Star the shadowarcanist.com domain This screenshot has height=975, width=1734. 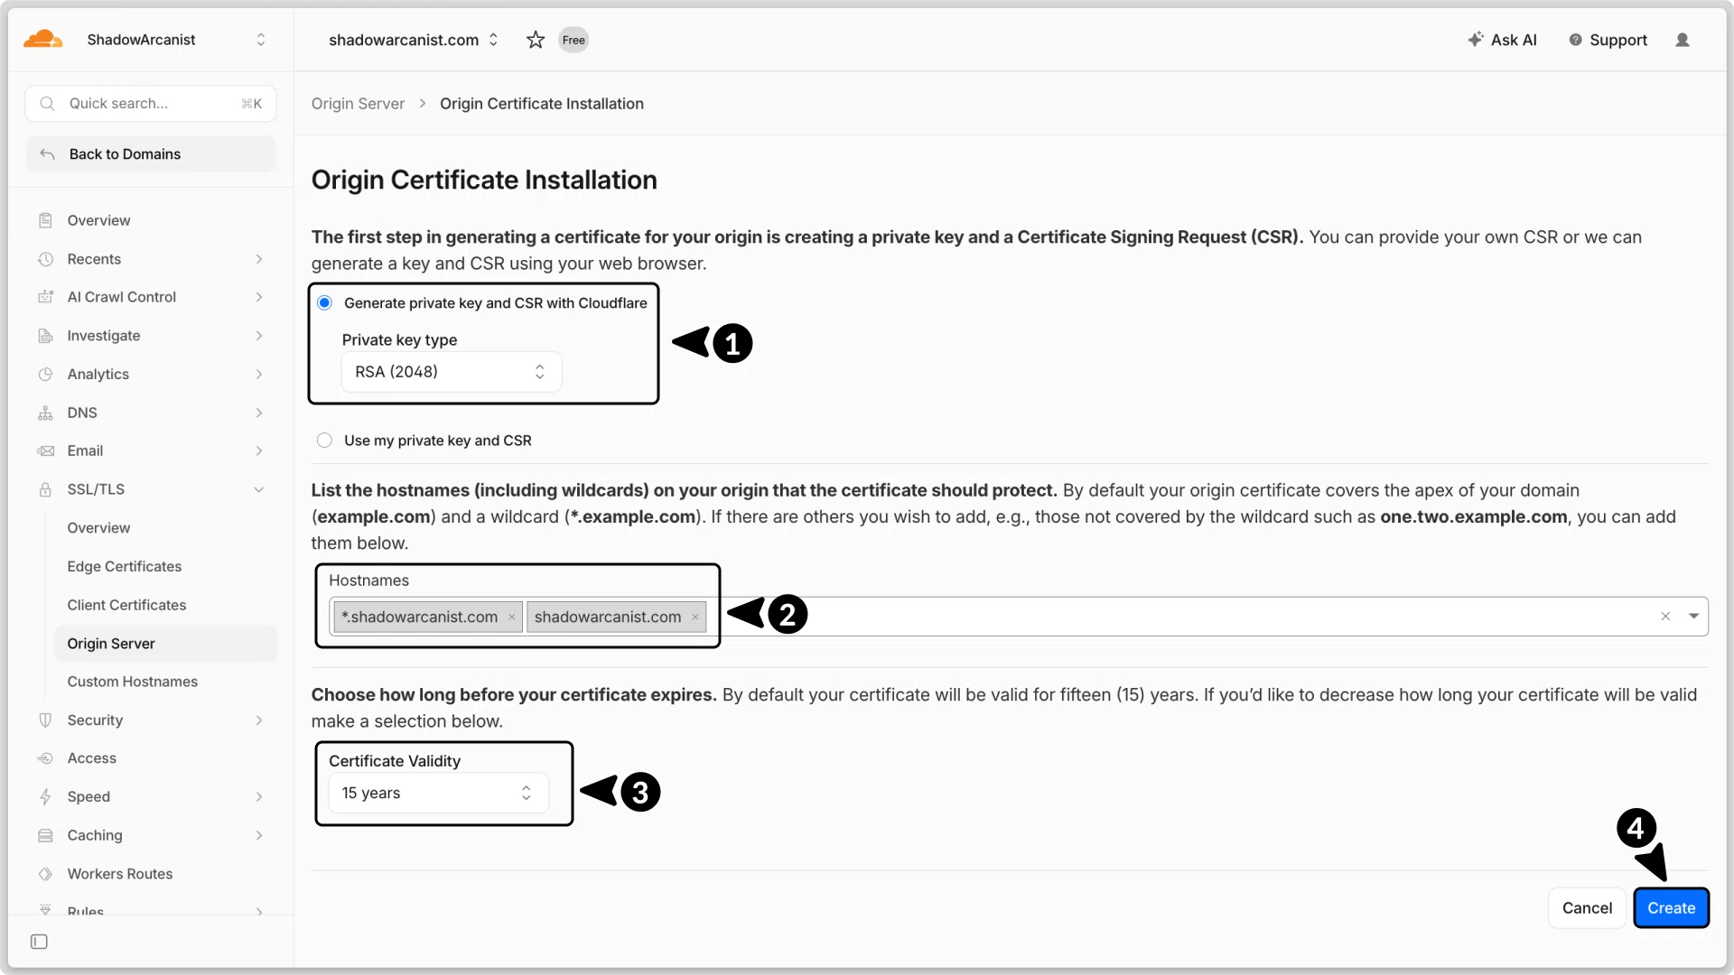point(536,40)
